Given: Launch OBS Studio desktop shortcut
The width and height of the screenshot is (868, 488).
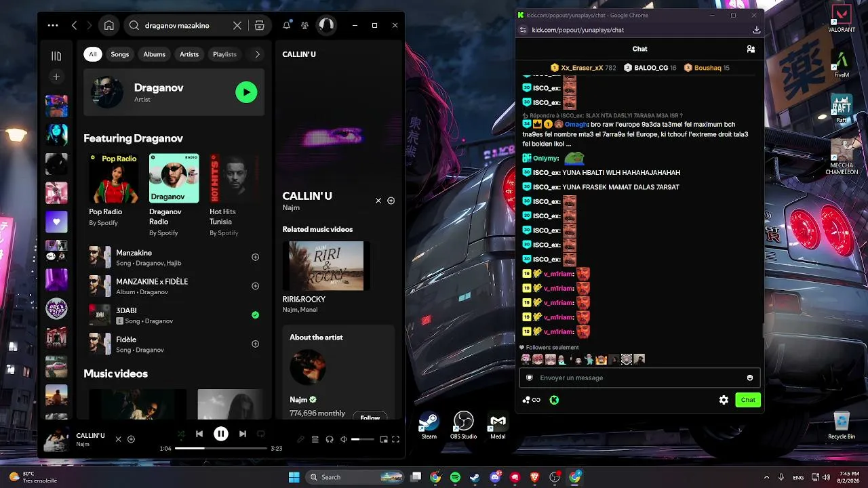Looking at the screenshot, I should [x=464, y=425].
